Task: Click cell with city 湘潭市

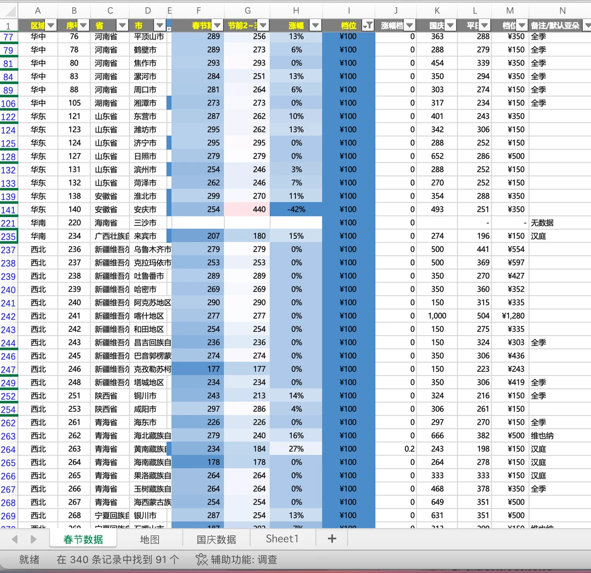Action: pyautogui.click(x=149, y=103)
